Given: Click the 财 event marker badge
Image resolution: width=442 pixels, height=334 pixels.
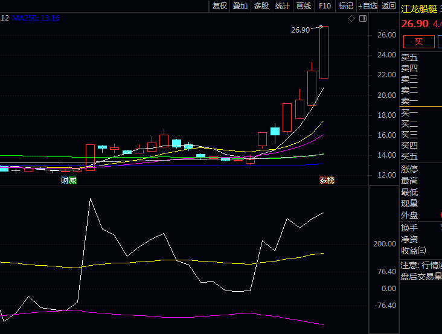Looking at the screenshot, I should click(x=65, y=181).
